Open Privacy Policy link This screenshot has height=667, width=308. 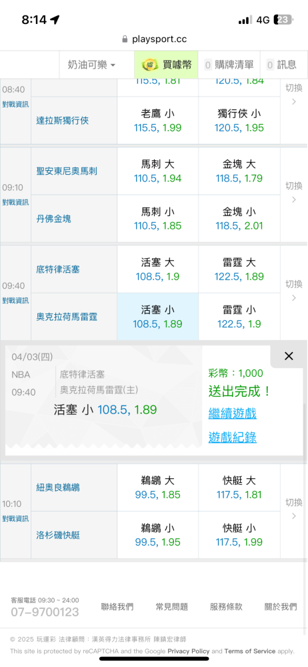[189, 651]
